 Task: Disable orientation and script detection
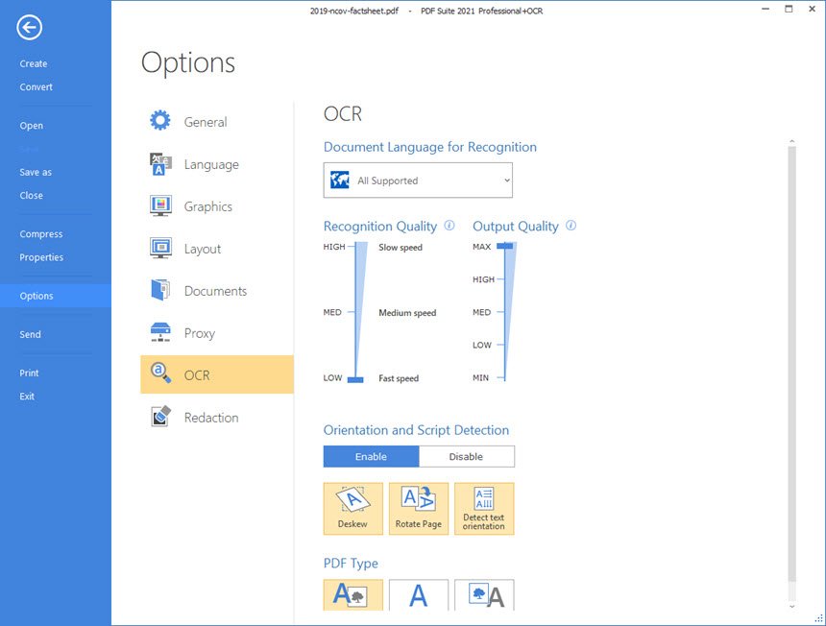pyautogui.click(x=466, y=456)
